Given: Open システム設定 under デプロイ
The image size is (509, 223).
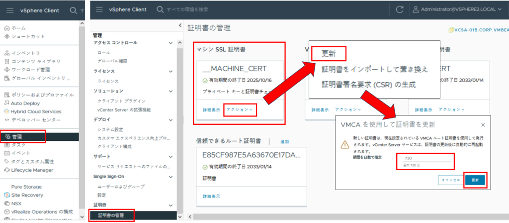Looking at the screenshot, I should coord(110,129).
